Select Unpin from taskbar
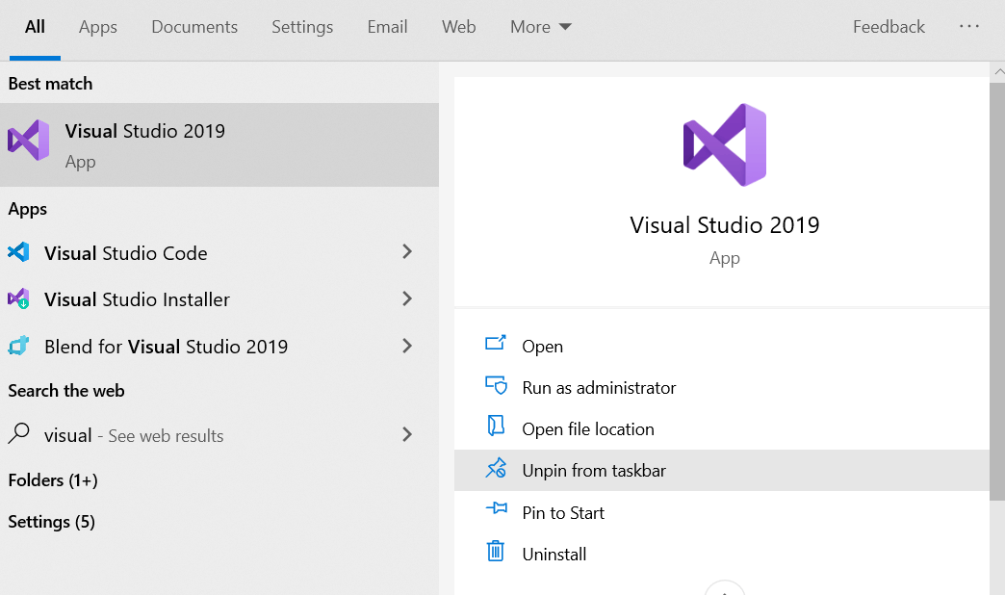This screenshot has width=1005, height=595. 593,471
